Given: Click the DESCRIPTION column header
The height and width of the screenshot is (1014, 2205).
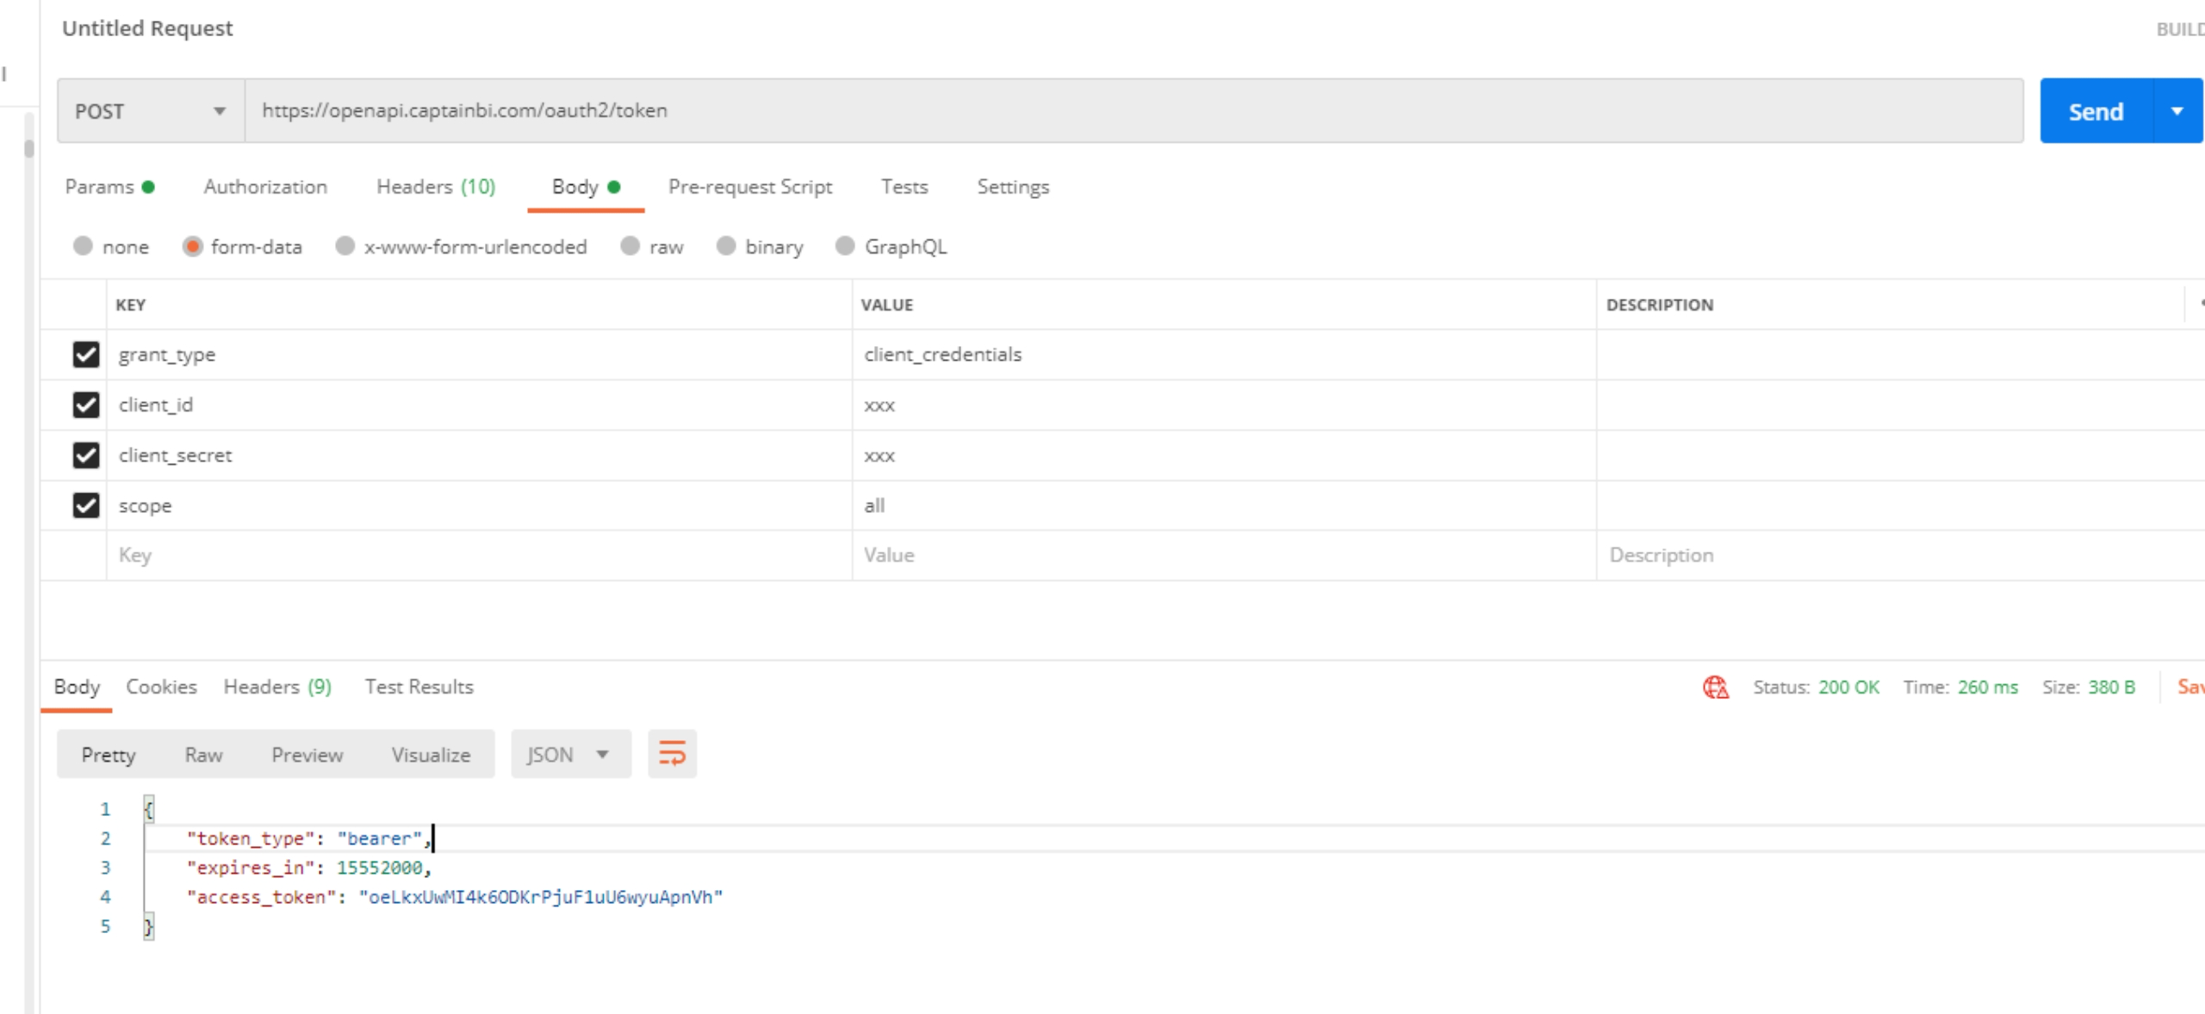Looking at the screenshot, I should (x=1660, y=305).
